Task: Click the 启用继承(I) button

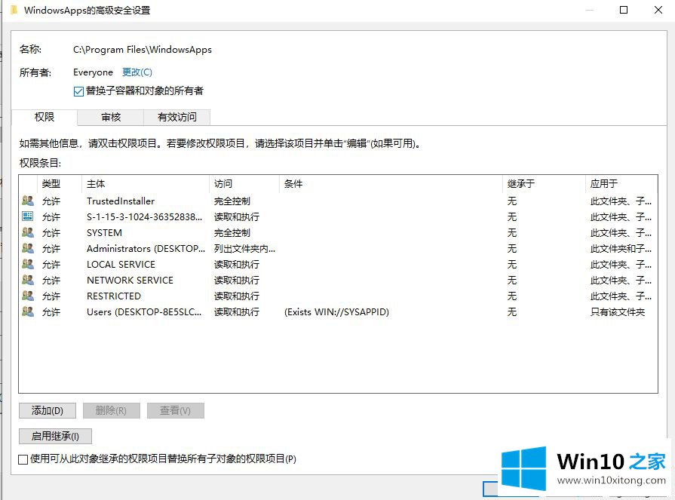Action: pos(55,437)
